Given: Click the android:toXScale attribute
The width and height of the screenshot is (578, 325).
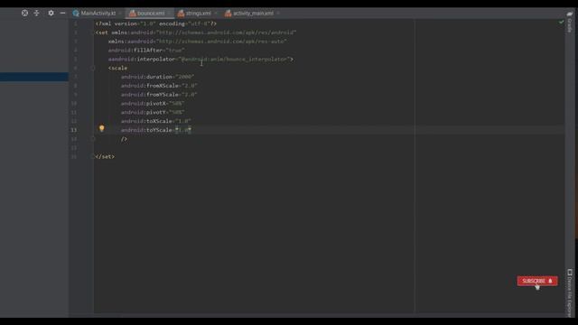Looking at the screenshot, I should (x=156, y=121).
